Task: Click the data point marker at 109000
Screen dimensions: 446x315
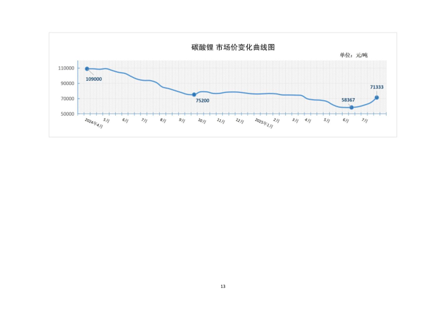Action: pyautogui.click(x=87, y=69)
